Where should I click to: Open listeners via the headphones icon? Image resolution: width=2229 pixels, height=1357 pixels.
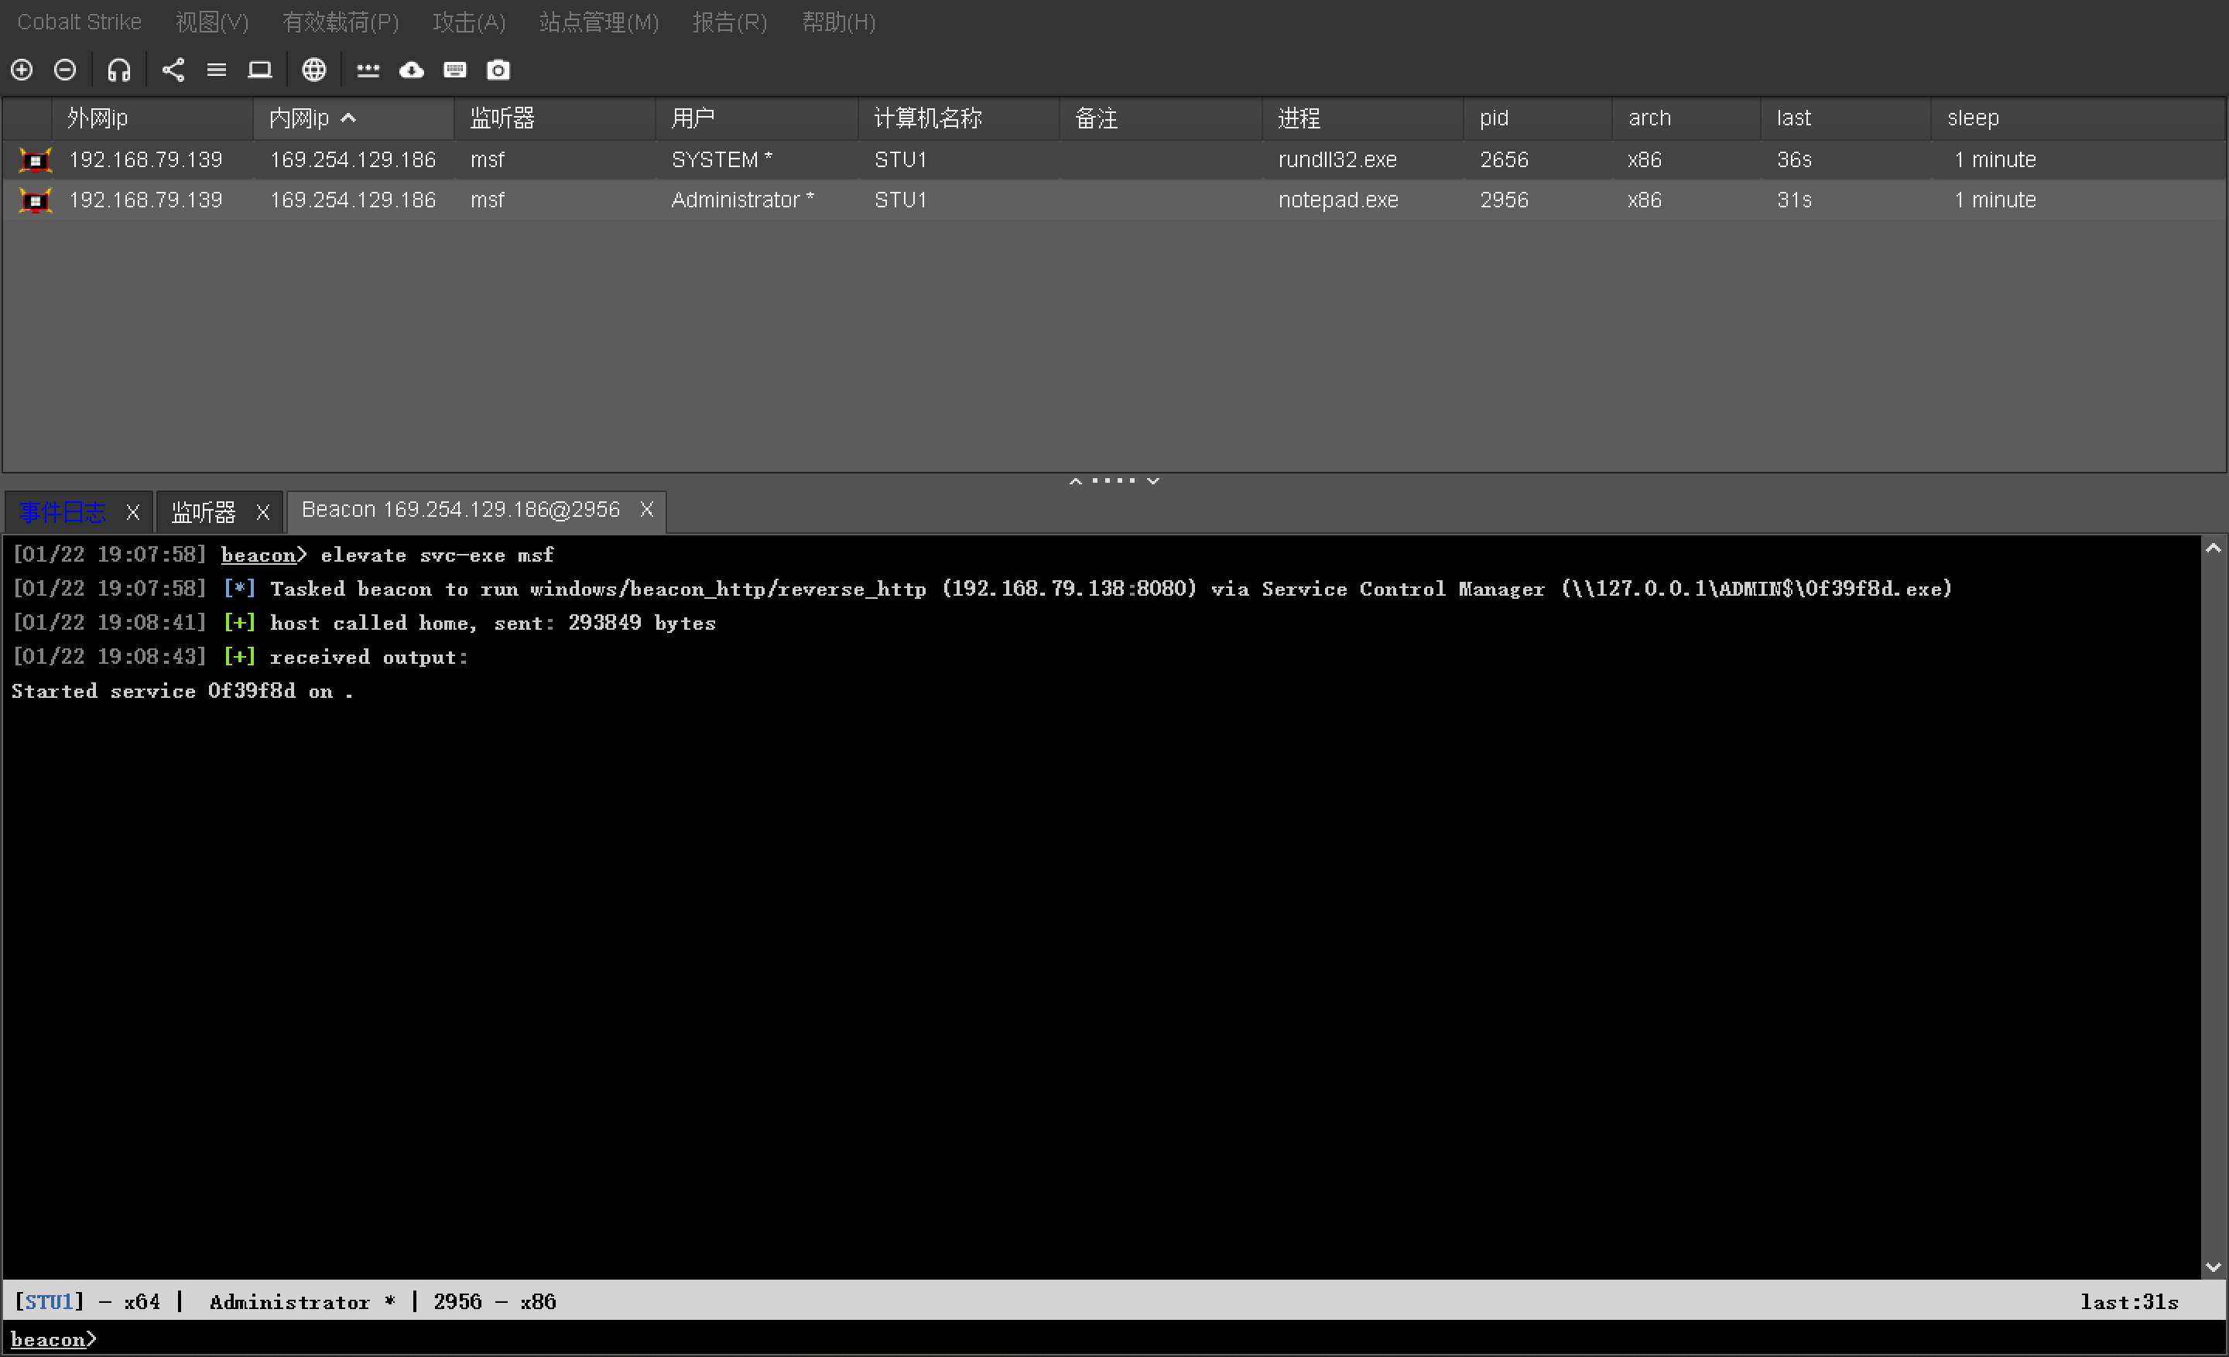(x=118, y=70)
